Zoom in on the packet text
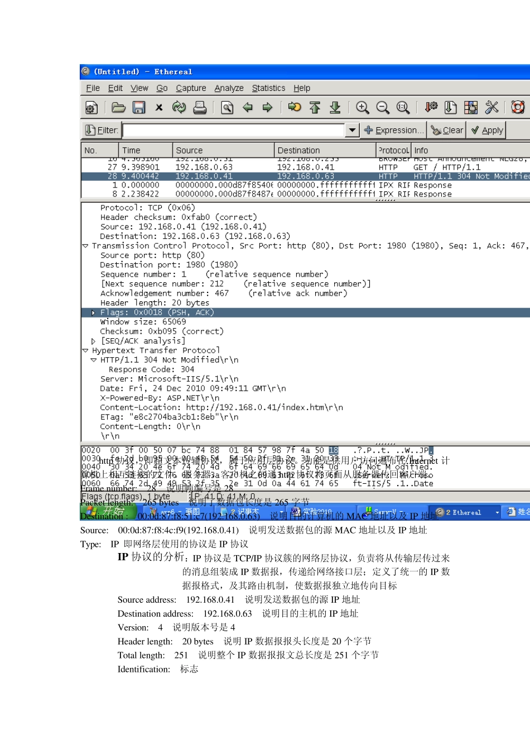 (x=363, y=108)
